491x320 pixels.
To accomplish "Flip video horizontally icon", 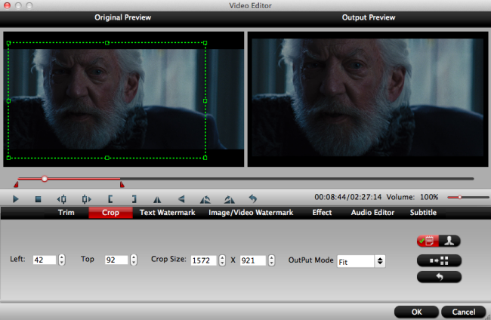I will coord(157,199).
